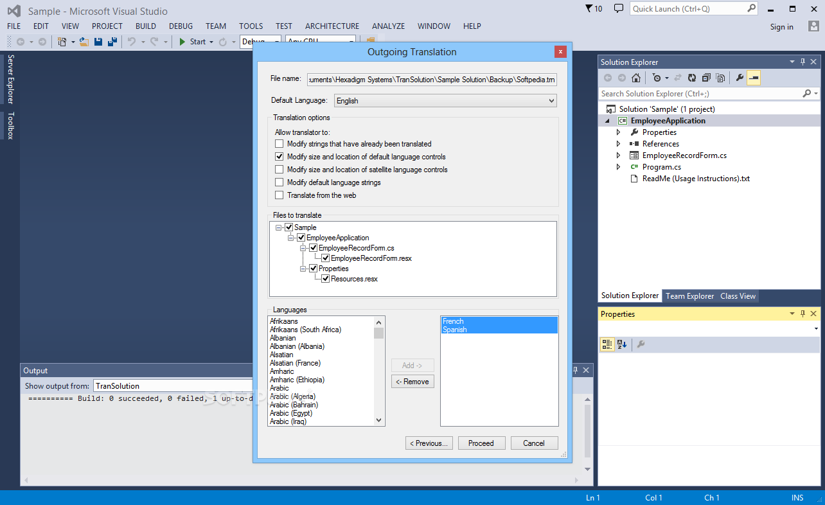
Task: Click the Alphabetical sort icon in Properties
Action: [x=621, y=344]
